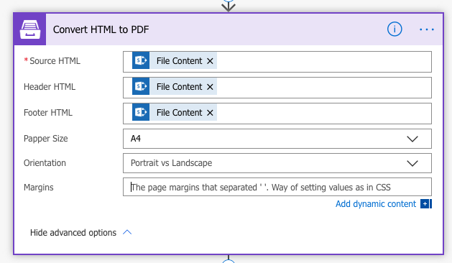This screenshot has width=452, height=263.
Task: Click SharePoint icon in Header HTML token
Action: (x=141, y=86)
